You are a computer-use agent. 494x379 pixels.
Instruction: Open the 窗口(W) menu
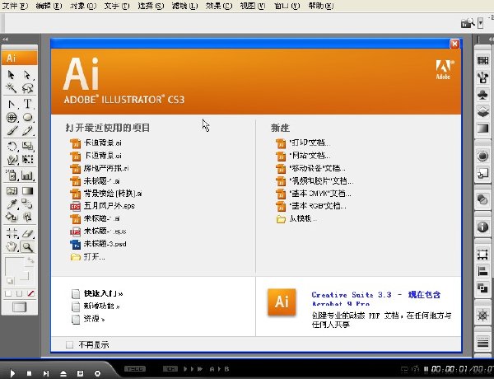click(287, 6)
